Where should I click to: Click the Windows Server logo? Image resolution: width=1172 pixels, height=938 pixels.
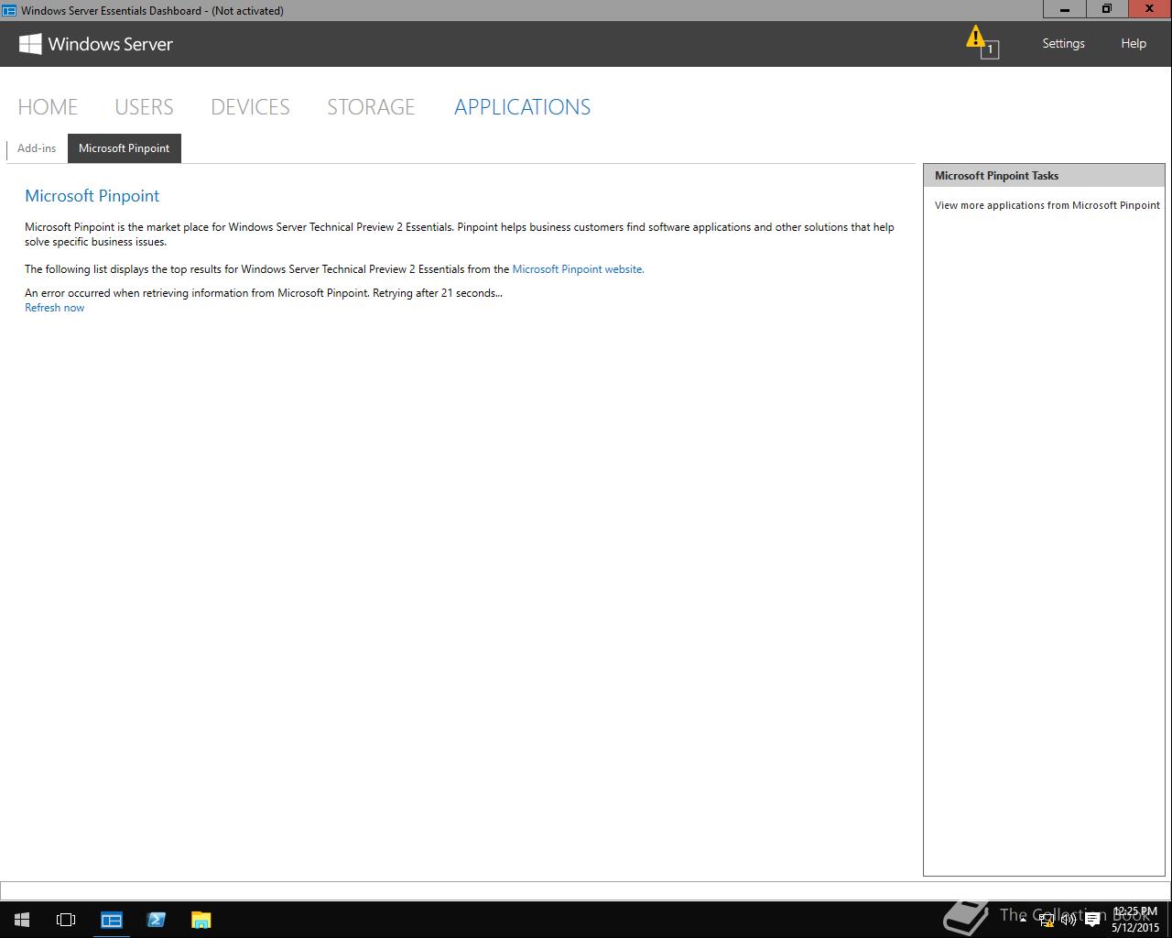tap(96, 44)
